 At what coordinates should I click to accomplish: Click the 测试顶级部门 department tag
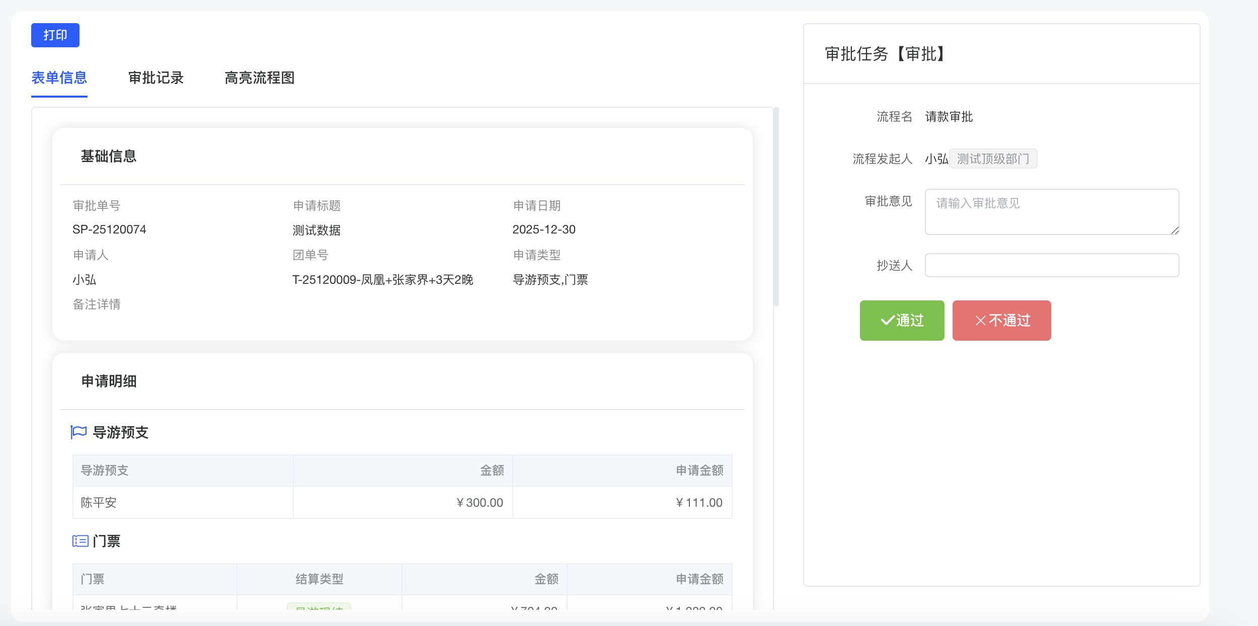[x=993, y=159]
